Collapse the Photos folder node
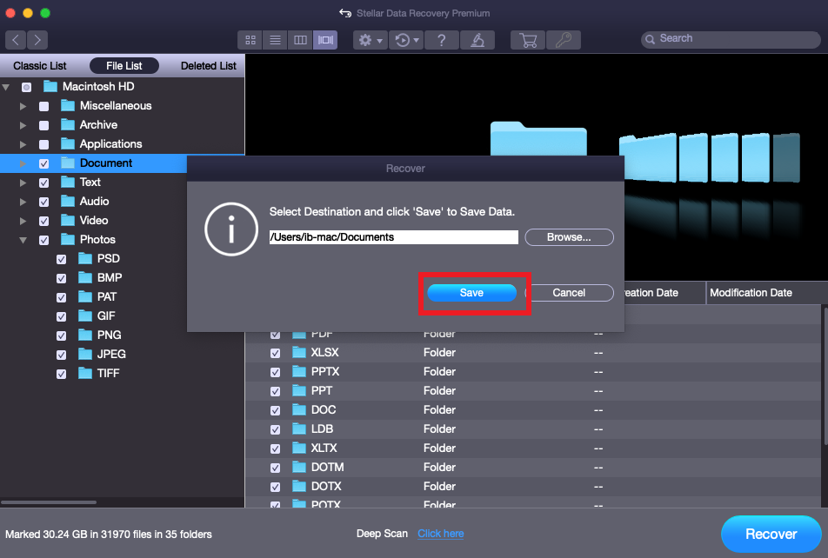This screenshot has width=828, height=558. coord(23,240)
